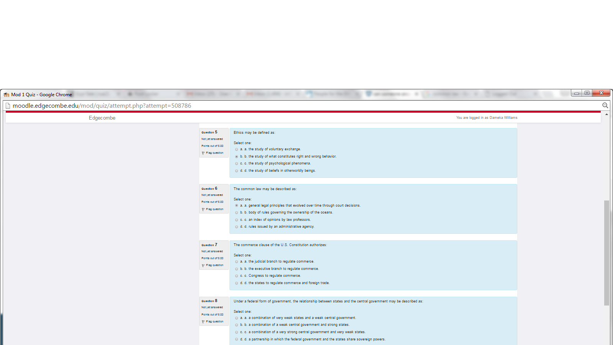Click the Edgecombe site link

(102, 118)
